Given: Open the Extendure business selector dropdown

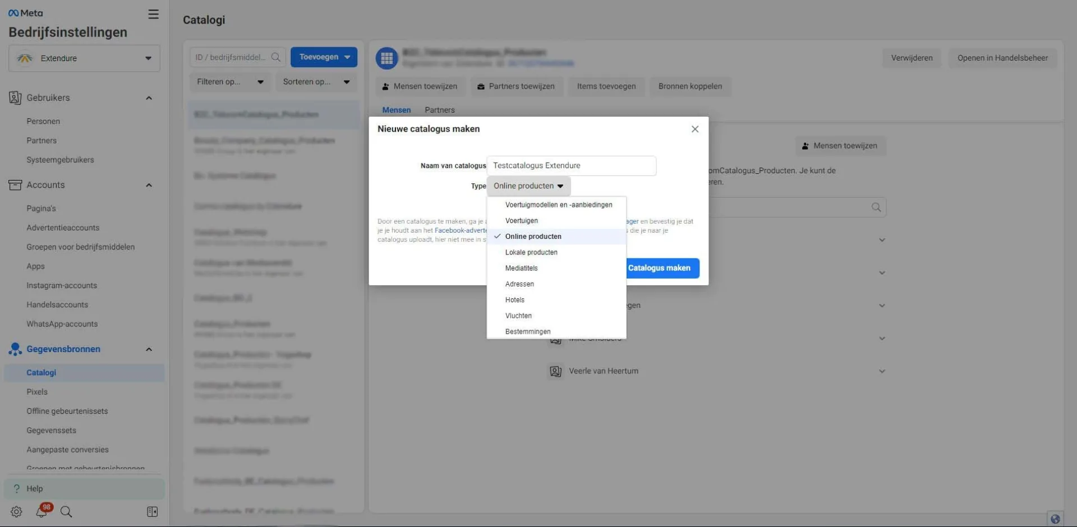Looking at the screenshot, I should [84, 58].
